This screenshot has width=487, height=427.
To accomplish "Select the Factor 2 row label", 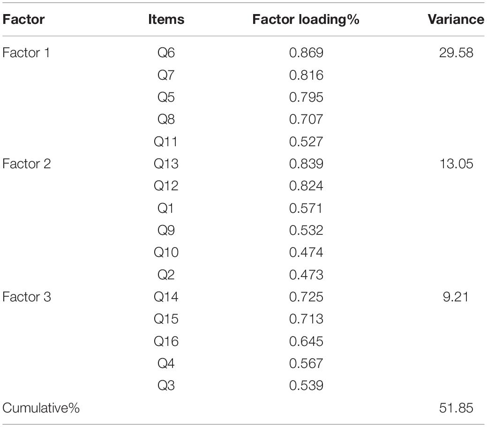I will [x=26, y=164].
